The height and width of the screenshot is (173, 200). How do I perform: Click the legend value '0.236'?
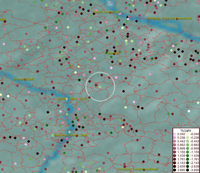181,138
